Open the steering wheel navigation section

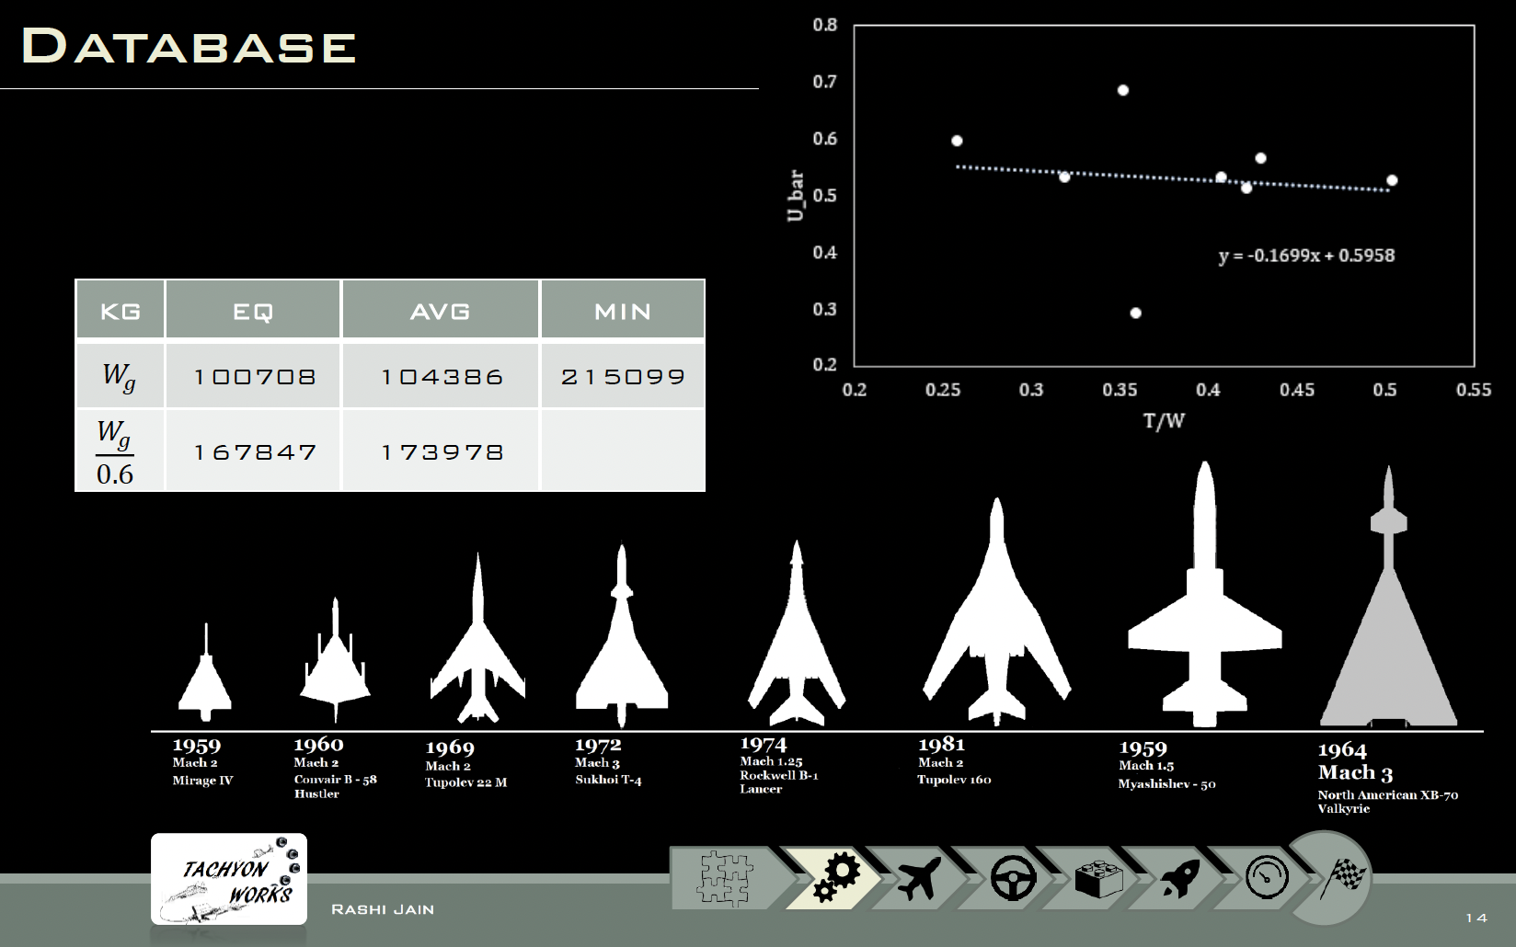1013,878
